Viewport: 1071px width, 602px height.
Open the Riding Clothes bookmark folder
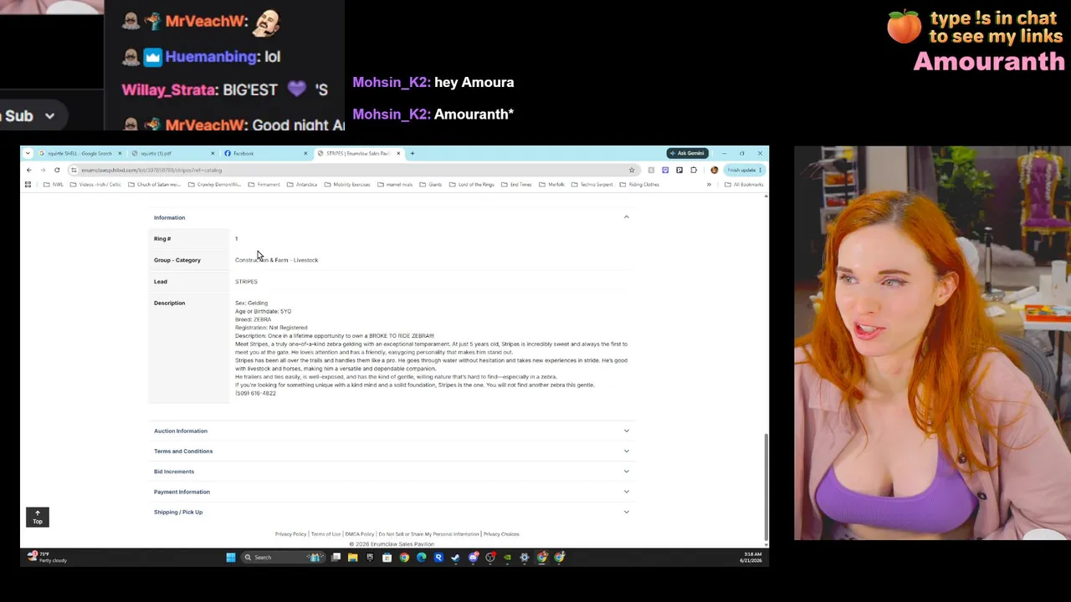[x=639, y=185]
